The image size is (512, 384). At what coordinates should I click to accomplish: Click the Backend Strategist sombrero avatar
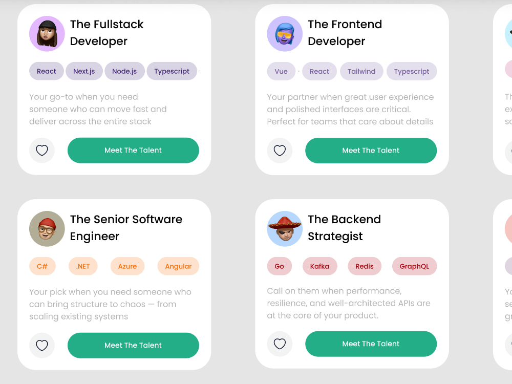285,228
